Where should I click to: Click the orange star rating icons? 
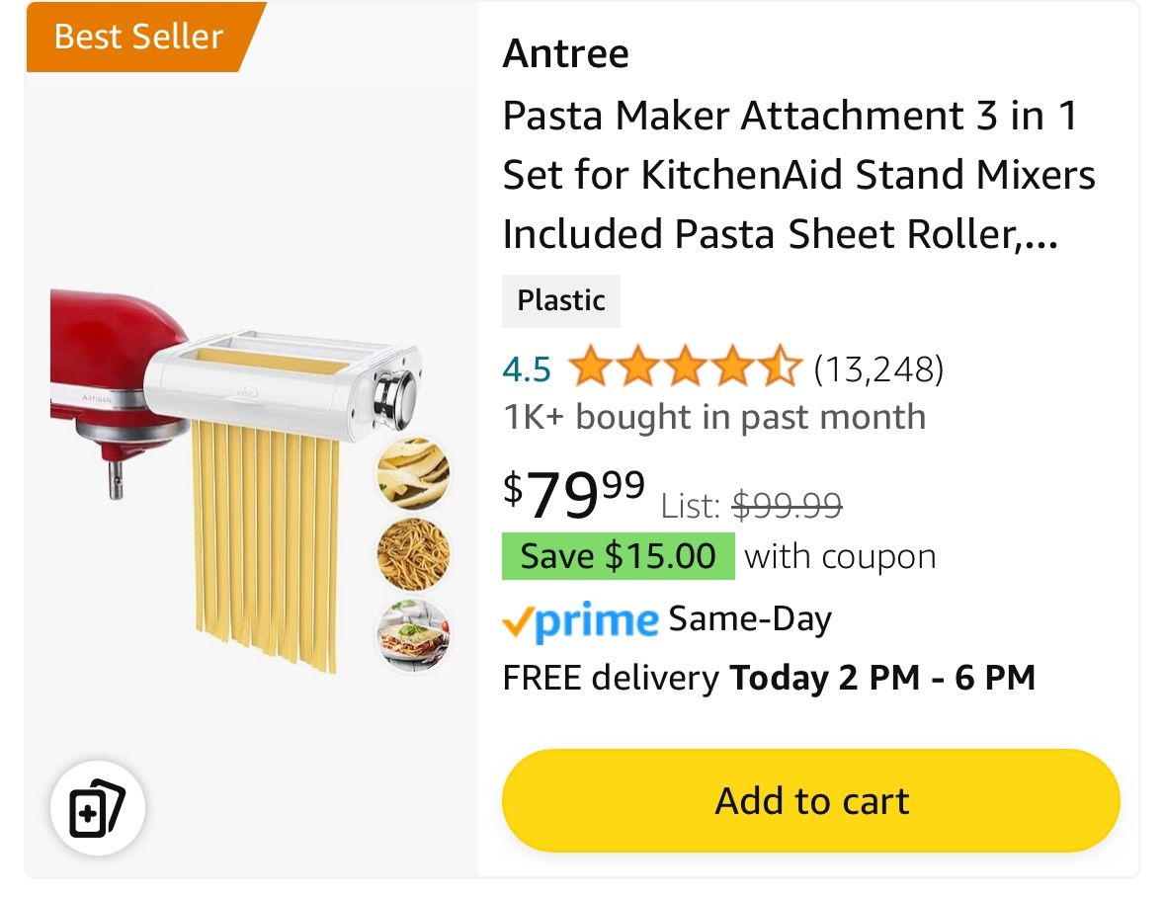tap(684, 368)
